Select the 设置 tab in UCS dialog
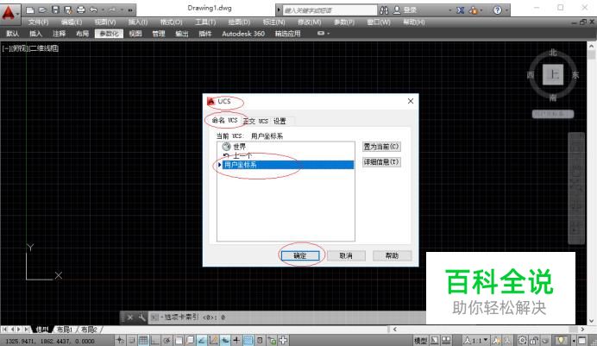This screenshot has width=597, height=346. tap(280, 121)
